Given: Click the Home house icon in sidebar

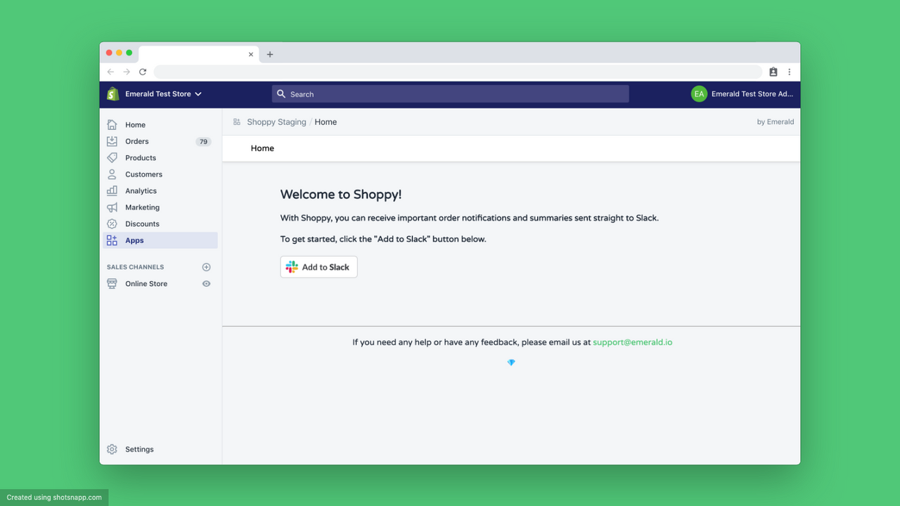Looking at the screenshot, I should click(112, 124).
